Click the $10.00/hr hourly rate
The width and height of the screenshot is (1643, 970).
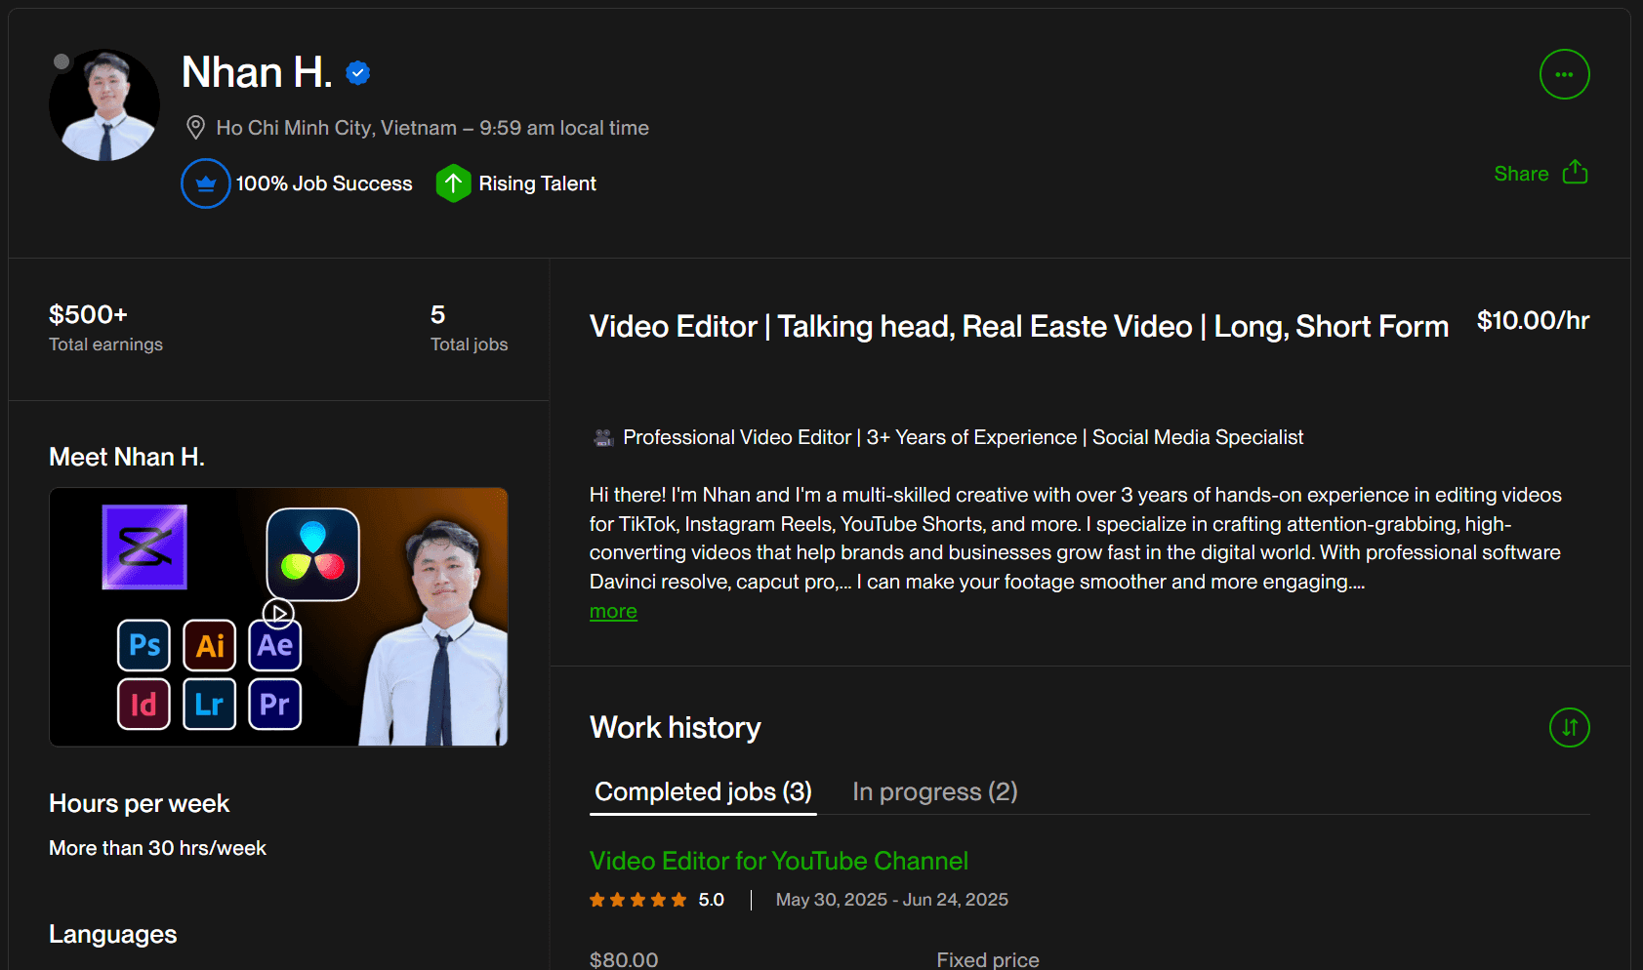[1533, 321]
